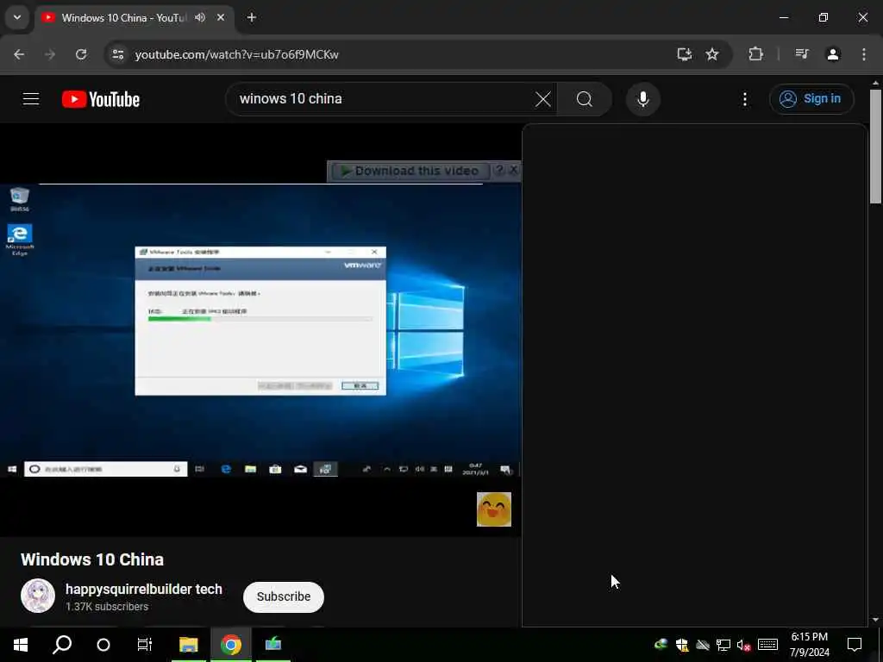
Task: Click the smiley channel watermark on video
Action: point(494,509)
